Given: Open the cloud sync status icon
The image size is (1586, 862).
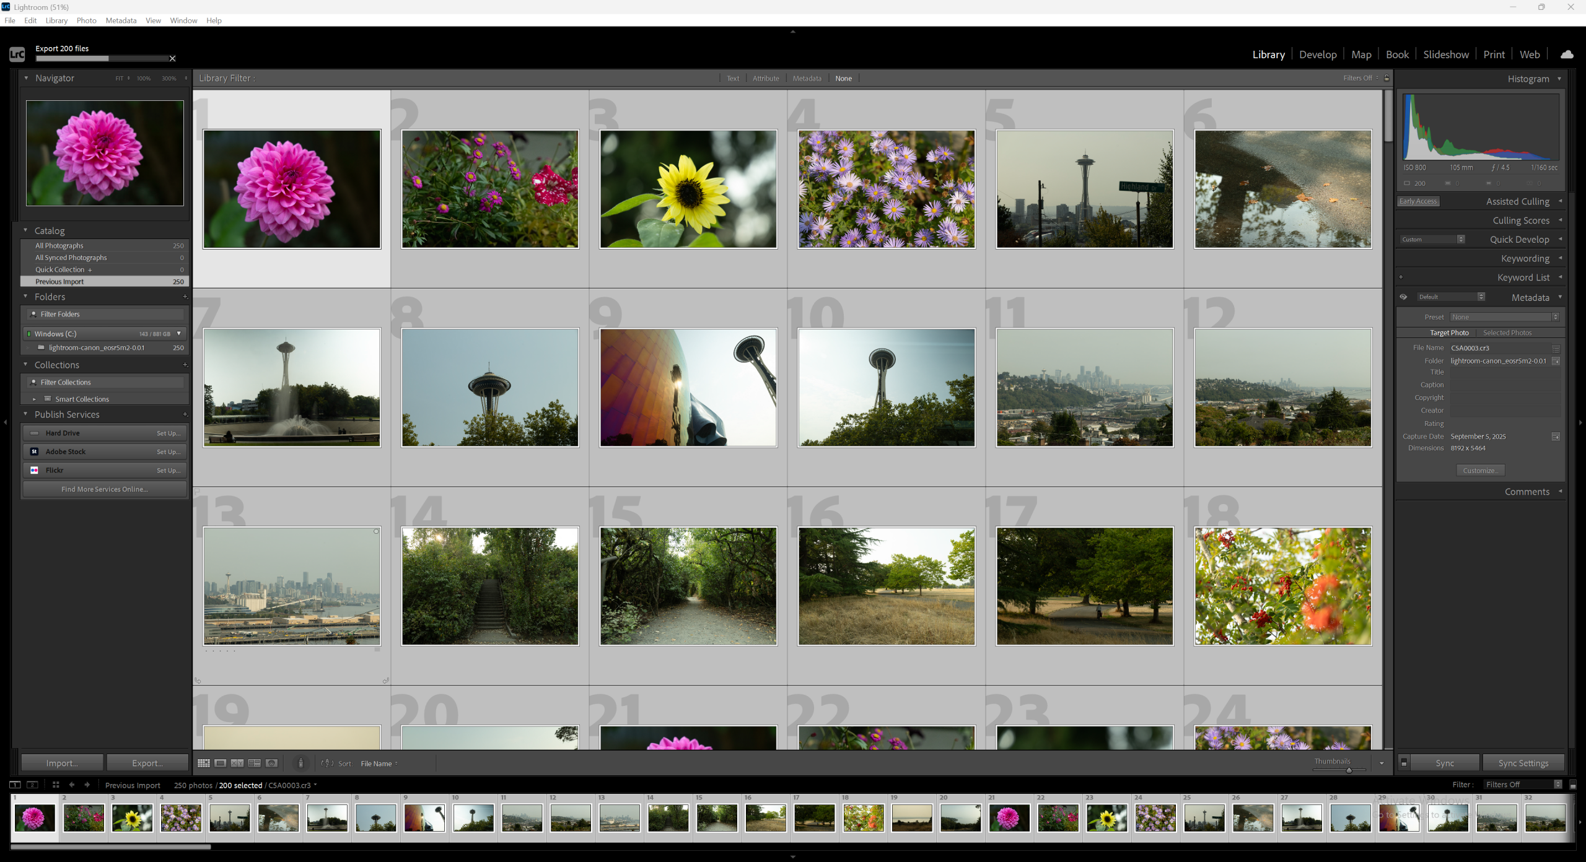Looking at the screenshot, I should coord(1567,54).
